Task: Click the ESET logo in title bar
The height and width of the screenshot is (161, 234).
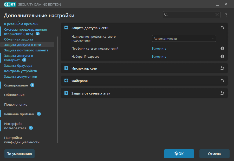Action: point(10,4)
